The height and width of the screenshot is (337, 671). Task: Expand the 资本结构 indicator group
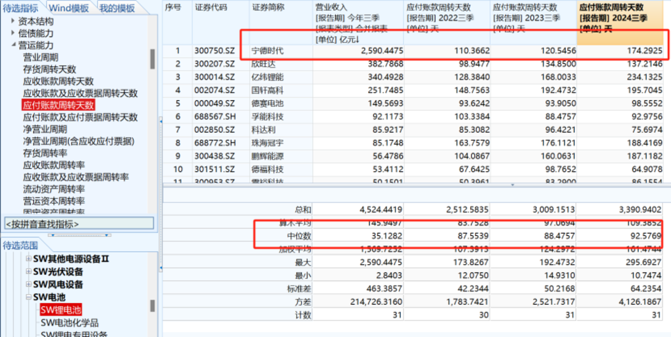13,21
